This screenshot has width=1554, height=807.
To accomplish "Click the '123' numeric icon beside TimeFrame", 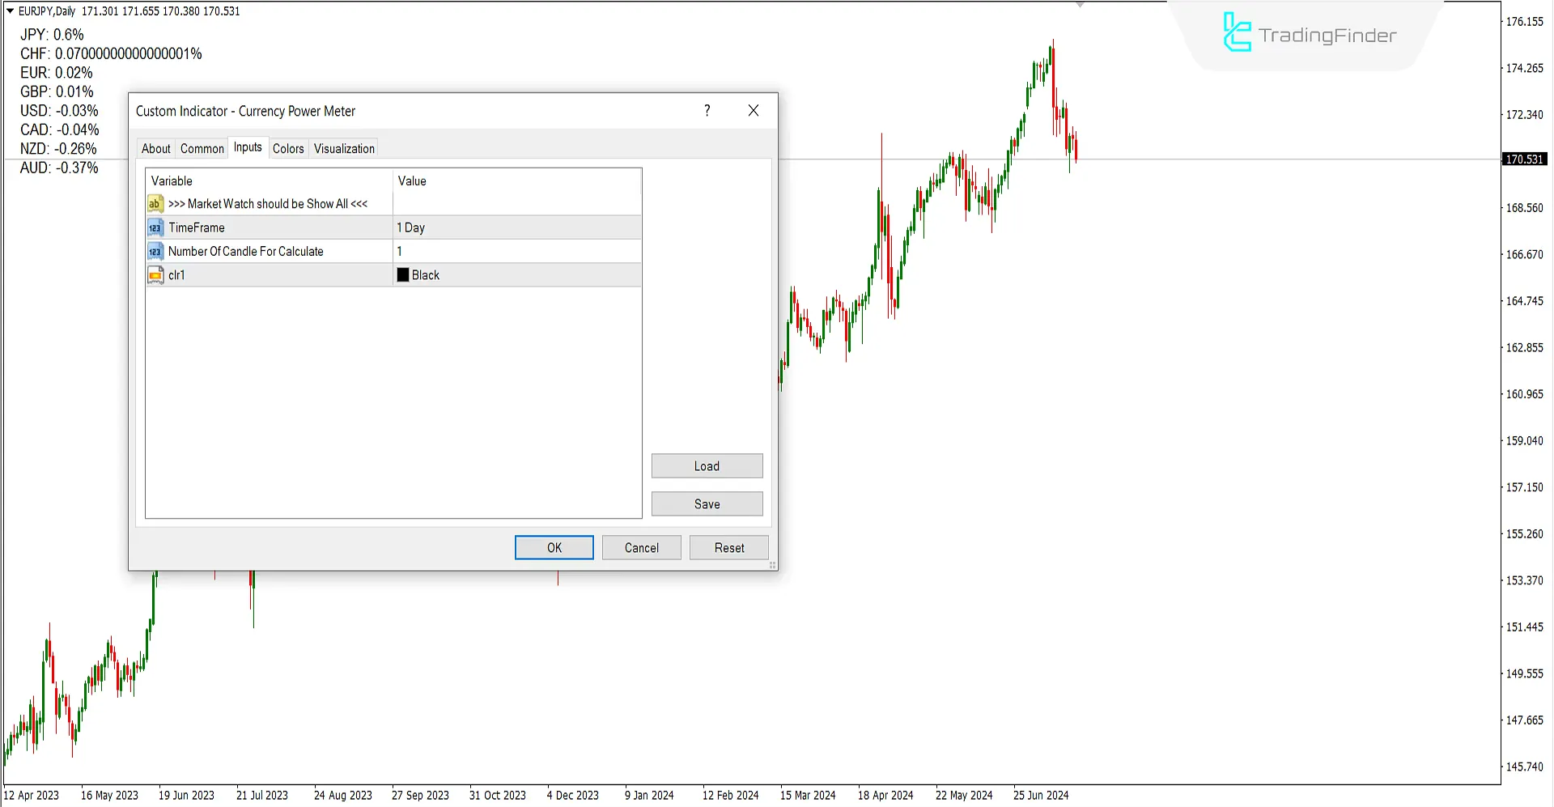I will click(x=155, y=227).
